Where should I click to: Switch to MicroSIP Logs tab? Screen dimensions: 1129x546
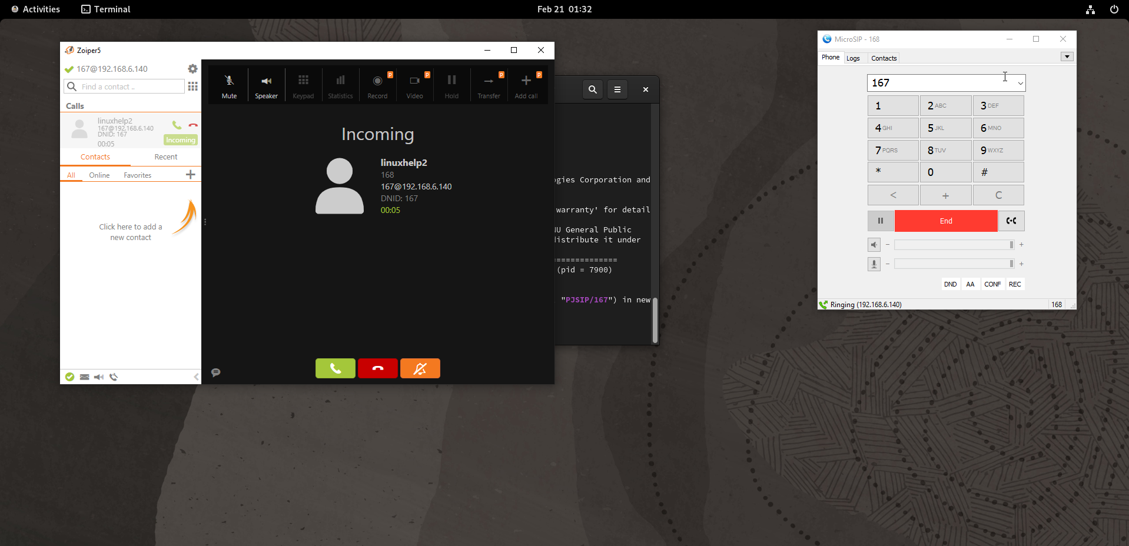coord(853,58)
